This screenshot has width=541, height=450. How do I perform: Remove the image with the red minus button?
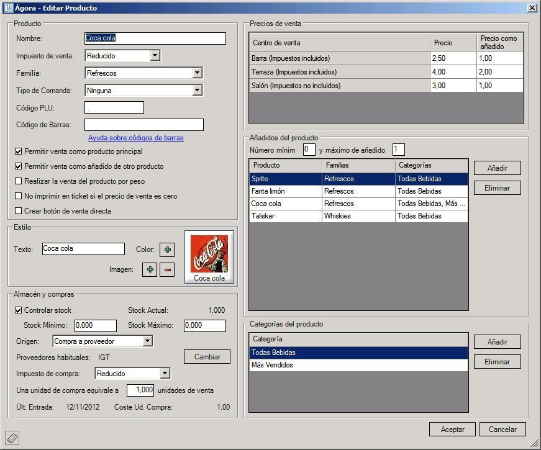[167, 269]
